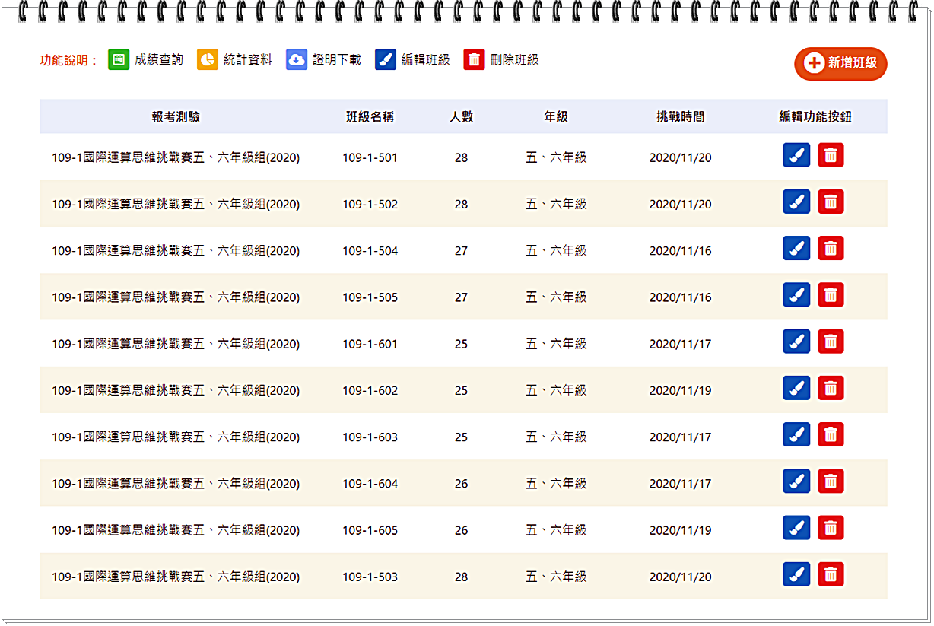Delete class 109-1-504

tap(831, 248)
